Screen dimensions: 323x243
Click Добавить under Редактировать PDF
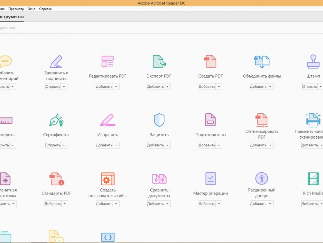coord(105,87)
